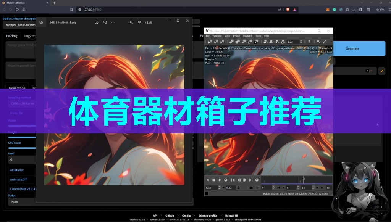This screenshot has width=391, height=222.
Task: Toggle pause icon beside frame field in djv_view
Action: click(x=257, y=188)
